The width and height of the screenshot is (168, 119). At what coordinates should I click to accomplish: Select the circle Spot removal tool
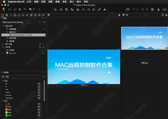tap(89, 9)
